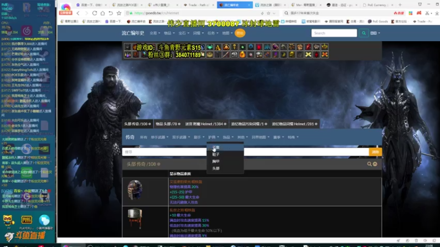Expand the 异界地图 dropdown in 传奇 bar
Image resolution: width=440 pixels, height=247 pixels.
pos(260,137)
